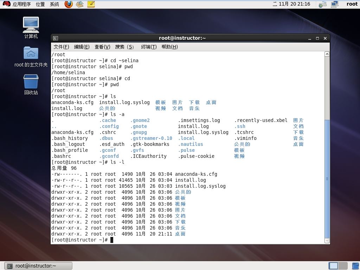The width and height of the screenshot is (360, 270).
Task: Click the 'ls -l' command text
Action: (x=117, y=162)
